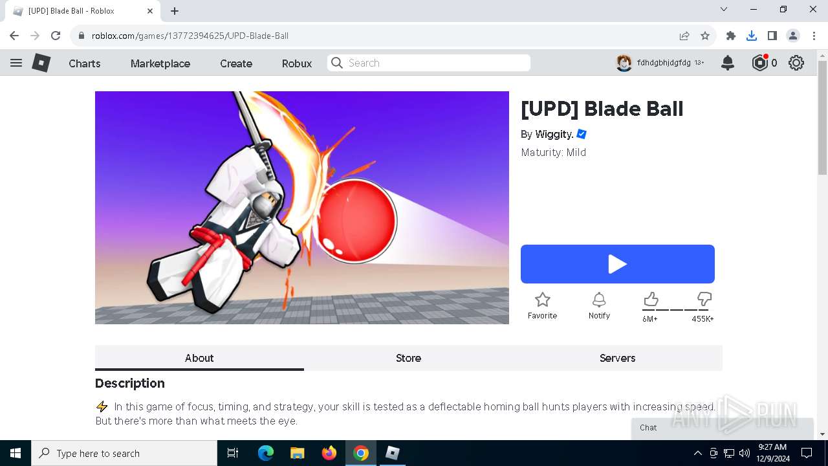
Task: Click the verified badge next to Wiggity
Action: coord(582,134)
